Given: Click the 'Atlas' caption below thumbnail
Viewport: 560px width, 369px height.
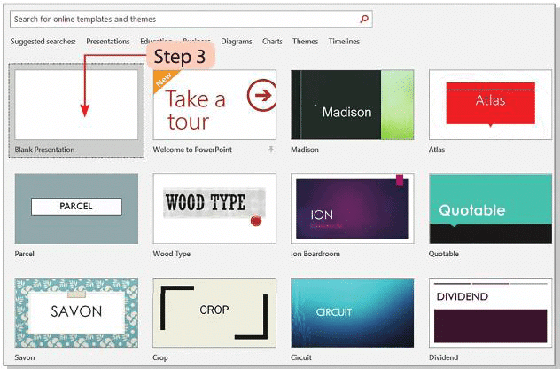Looking at the screenshot, I should coord(437,149).
